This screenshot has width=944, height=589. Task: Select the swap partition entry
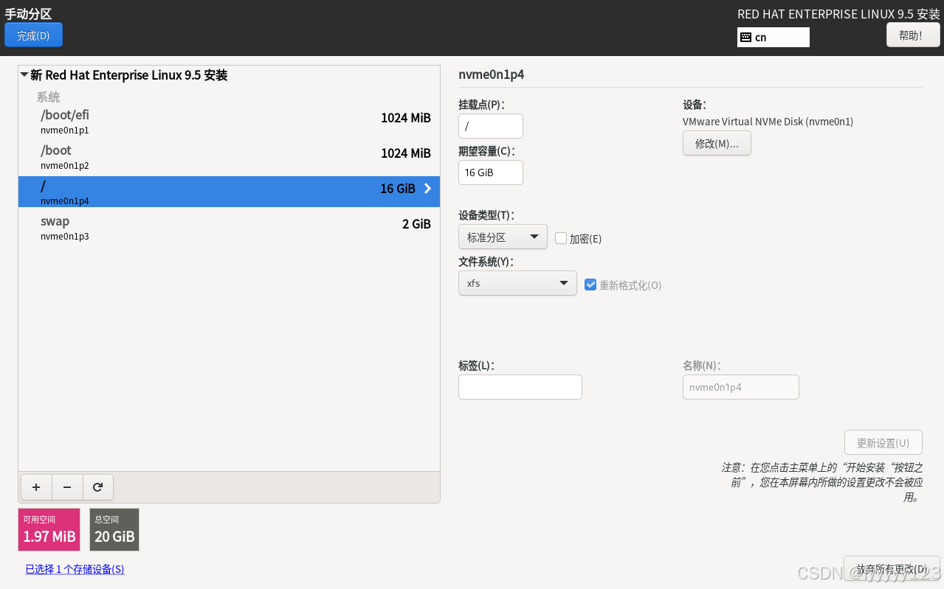coord(148,227)
